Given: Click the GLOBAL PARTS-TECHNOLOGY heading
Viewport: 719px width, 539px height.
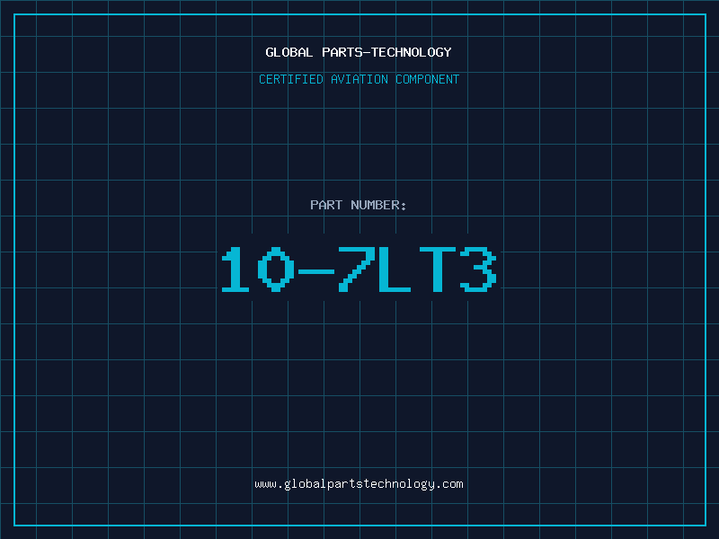Looking at the screenshot, I should pyautogui.click(x=359, y=52).
